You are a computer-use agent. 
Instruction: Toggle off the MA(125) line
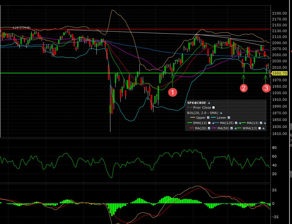[236, 123]
